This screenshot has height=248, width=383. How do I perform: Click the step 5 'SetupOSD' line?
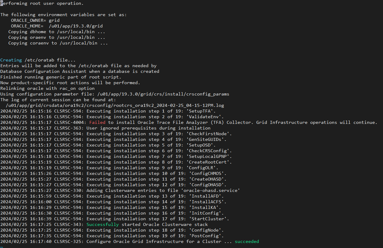pos(108,145)
